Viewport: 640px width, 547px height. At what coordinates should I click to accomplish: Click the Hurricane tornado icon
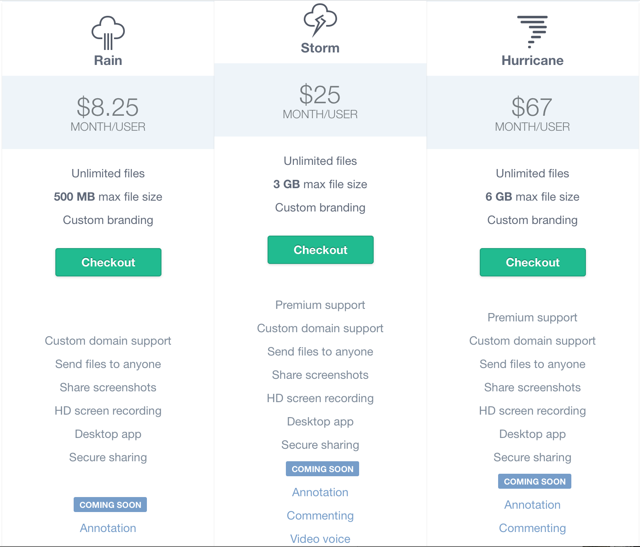point(532,32)
